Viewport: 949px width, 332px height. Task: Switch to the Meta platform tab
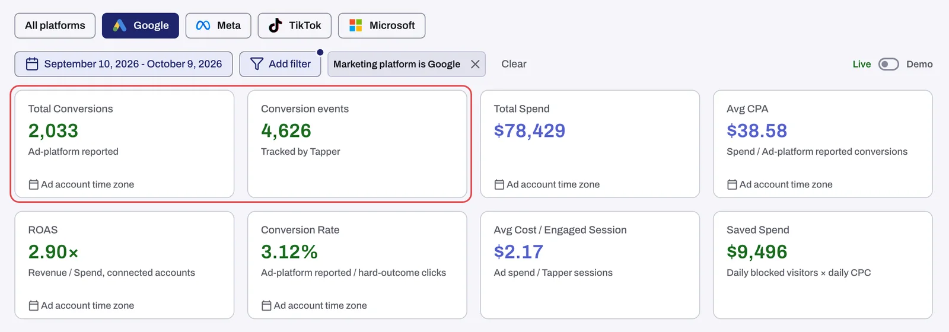tap(218, 25)
